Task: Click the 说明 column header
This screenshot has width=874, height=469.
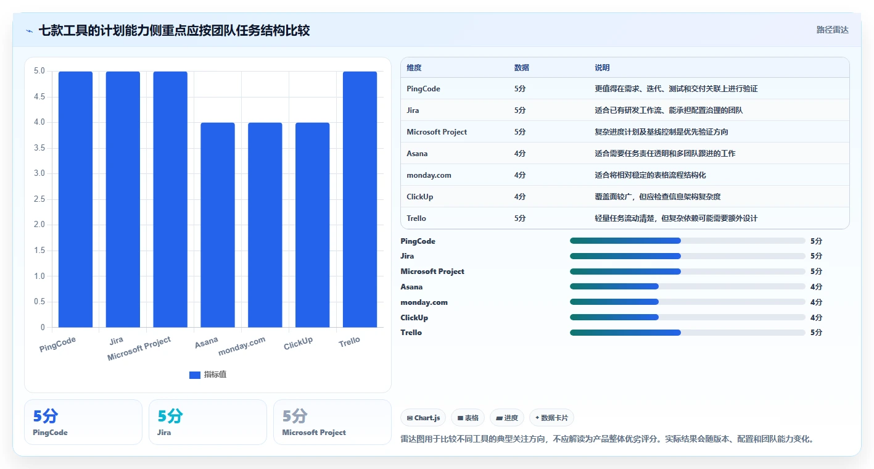Action: pyautogui.click(x=602, y=67)
